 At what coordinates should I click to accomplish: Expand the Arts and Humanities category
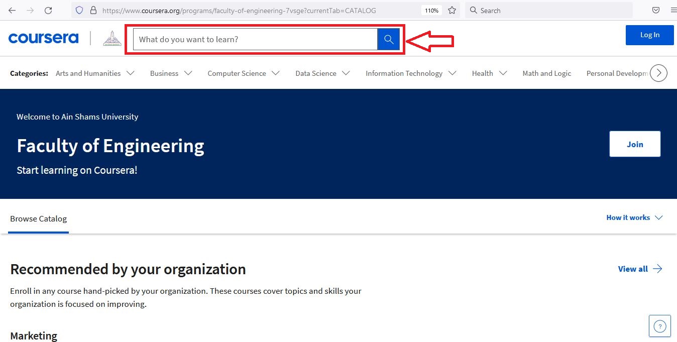click(x=95, y=73)
